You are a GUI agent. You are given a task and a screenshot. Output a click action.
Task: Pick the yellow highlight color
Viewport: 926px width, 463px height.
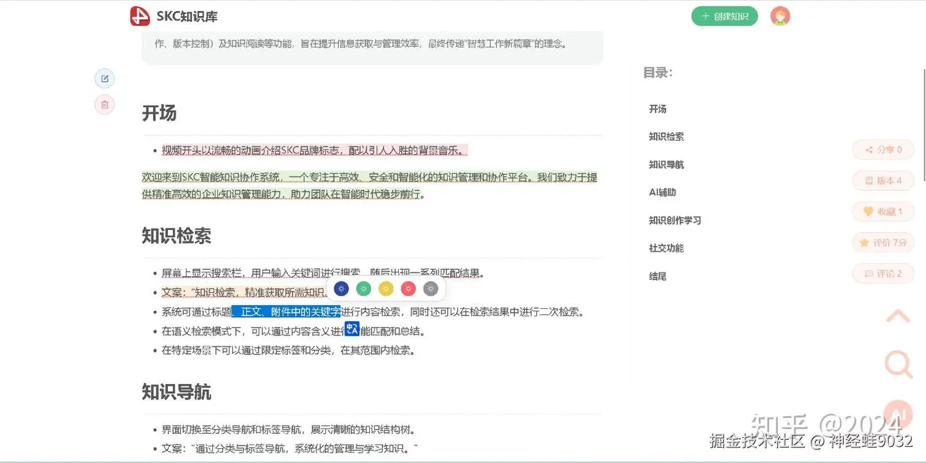click(x=386, y=289)
